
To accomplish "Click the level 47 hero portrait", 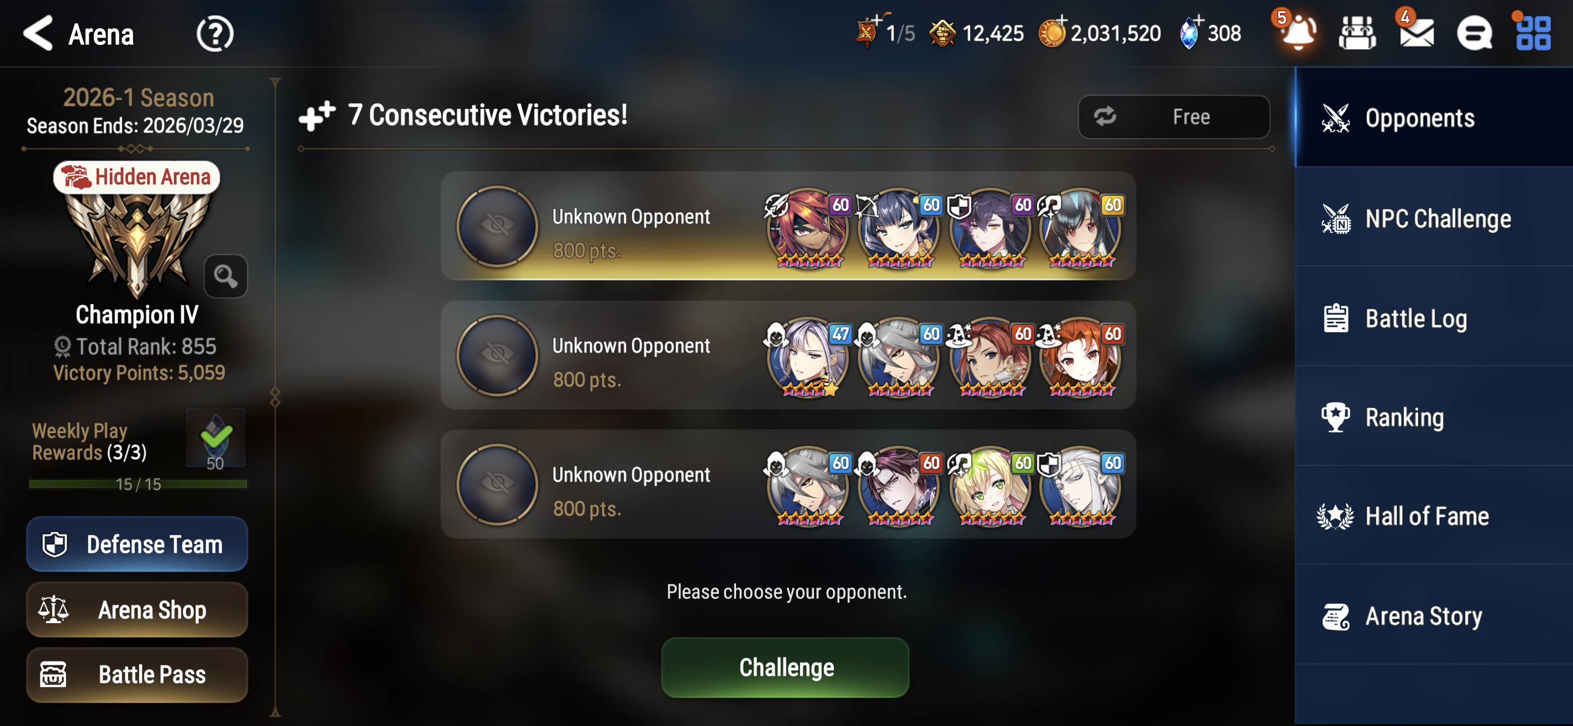I will (x=807, y=357).
